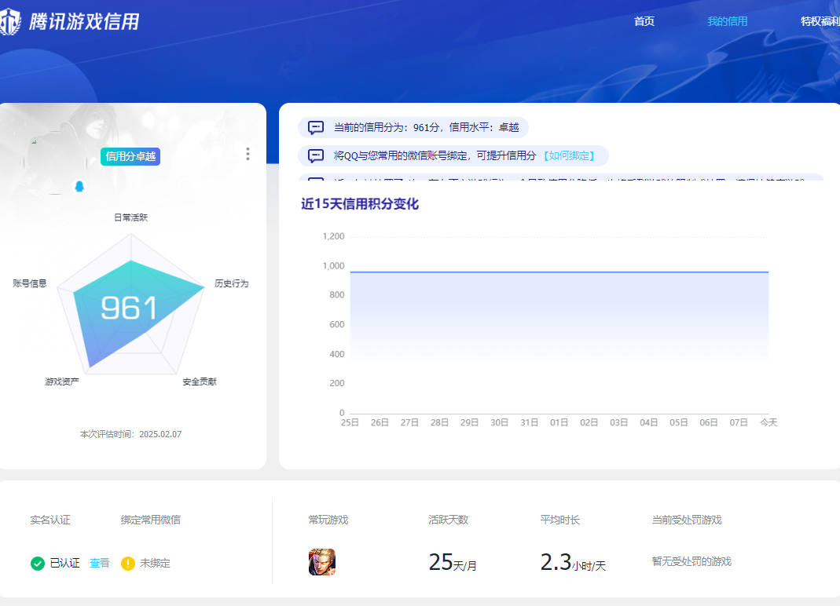Screen dimensions: 840x606
Task: Click the 26日 date on the x-axis
Action: (380, 423)
